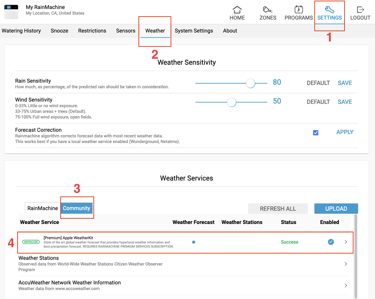Image resolution: width=375 pixels, height=299 pixels.
Task: Click the 'Weather Forecast' column header
Action: pos(193,222)
